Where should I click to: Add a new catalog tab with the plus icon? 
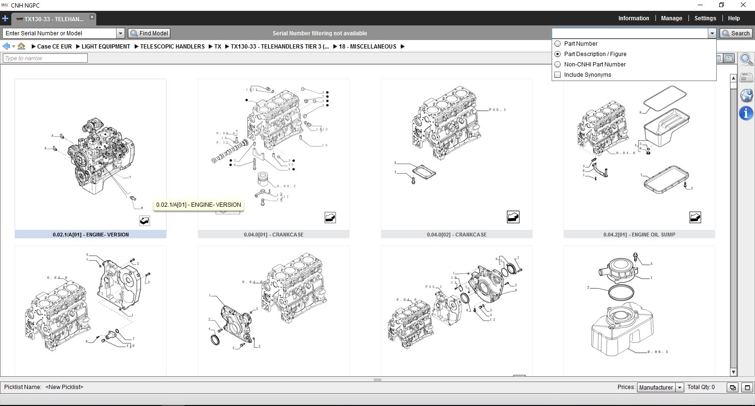tap(5, 19)
